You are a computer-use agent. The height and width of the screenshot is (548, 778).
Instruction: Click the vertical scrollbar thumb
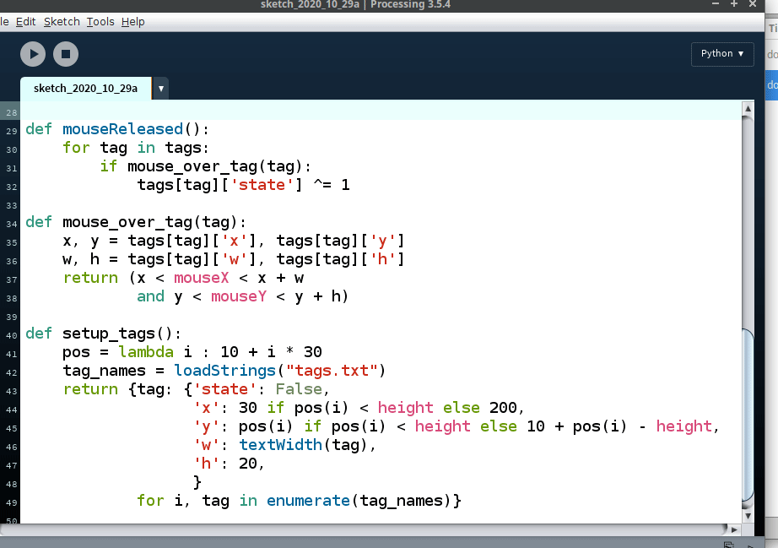pyautogui.click(x=746, y=414)
